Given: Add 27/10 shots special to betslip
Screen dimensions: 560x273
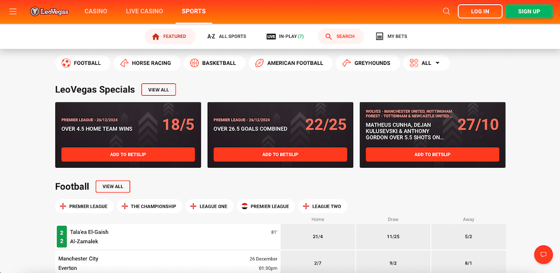Looking at the screenshot, I should [433, 155].
